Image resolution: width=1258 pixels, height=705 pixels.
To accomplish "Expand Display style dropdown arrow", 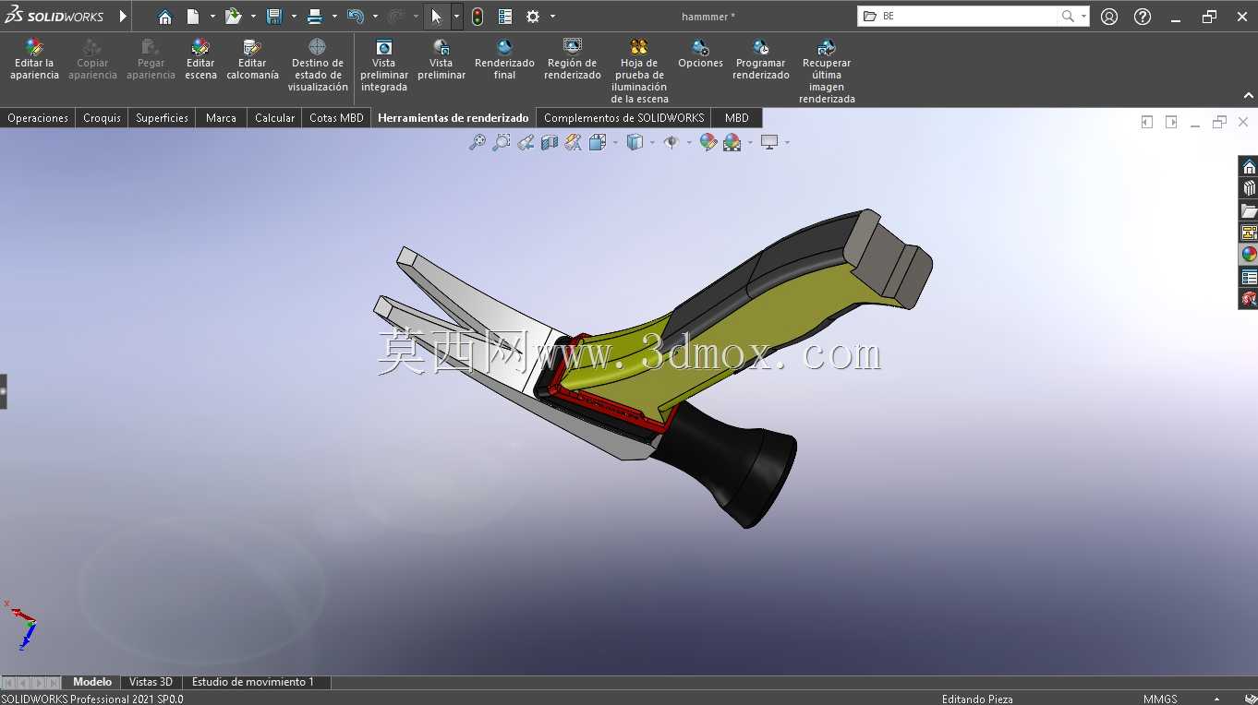I will click(652, 142).
